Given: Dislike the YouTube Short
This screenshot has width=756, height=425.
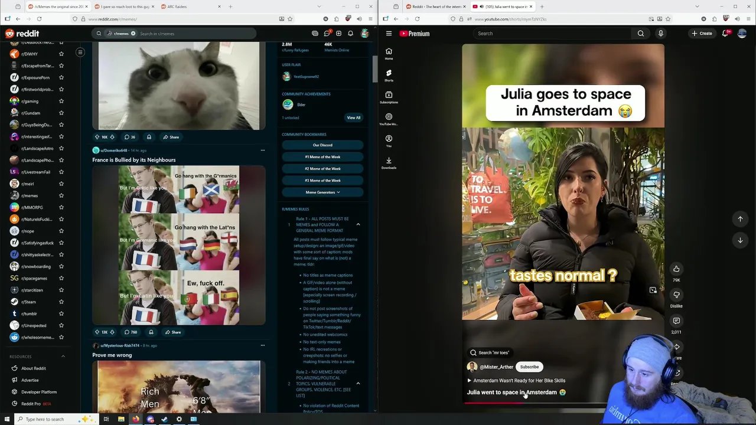Looking at the screenshot, I should [676, 295].
